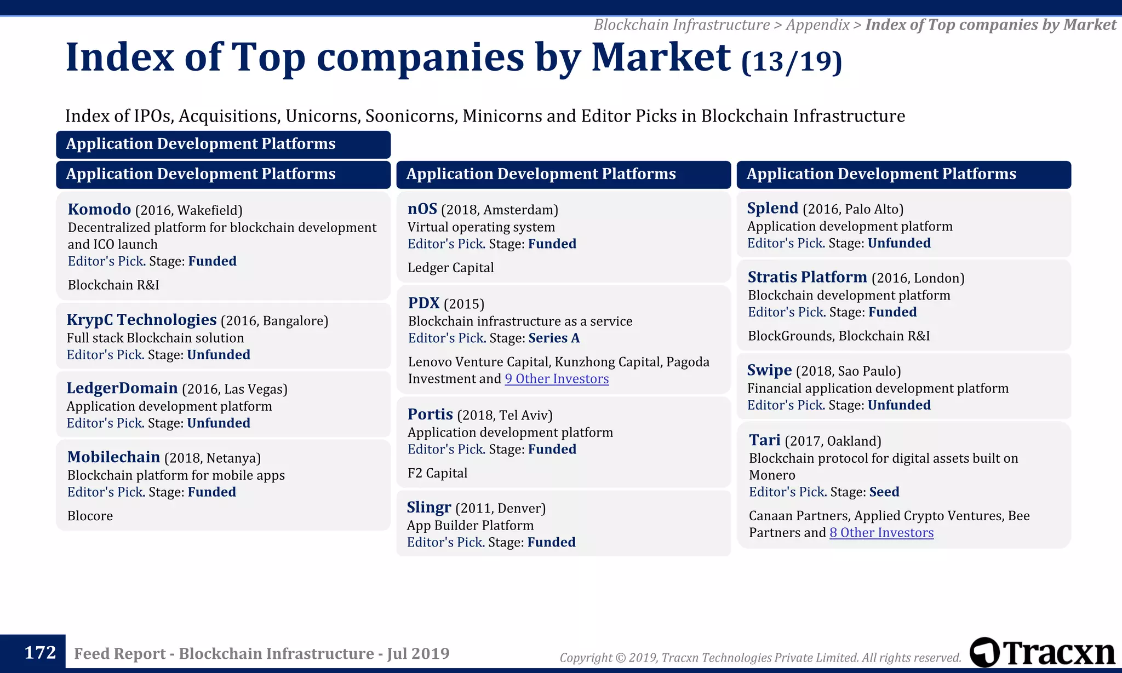Click 'Editor's Pick' under Slingr

click(445, 542)
